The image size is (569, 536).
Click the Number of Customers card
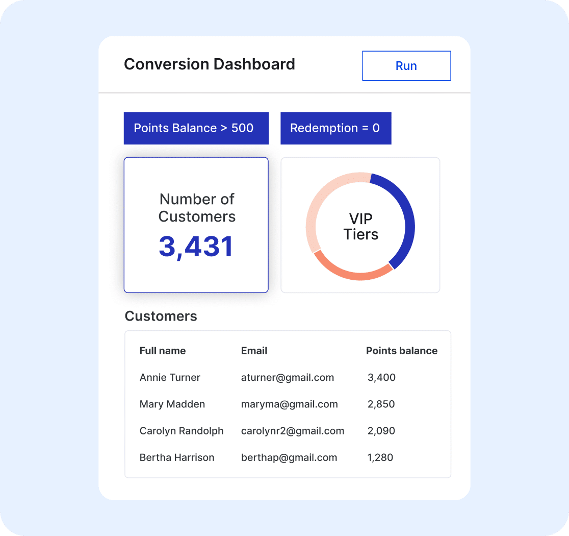click(196, 225)
